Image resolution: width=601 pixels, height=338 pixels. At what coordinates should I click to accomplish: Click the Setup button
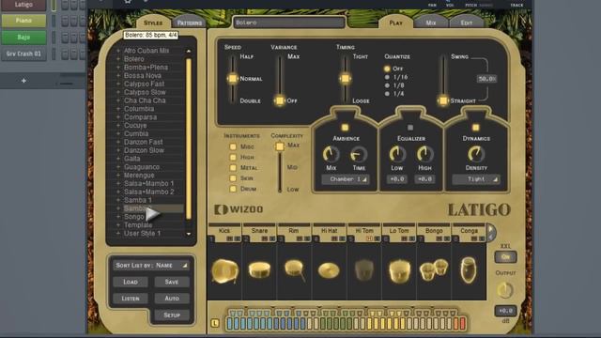pyautogui.click(x=172, y=315)
